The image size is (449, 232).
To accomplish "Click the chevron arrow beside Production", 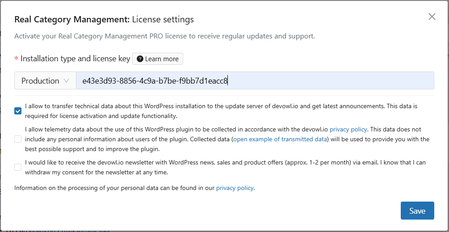I will point(67,81).
